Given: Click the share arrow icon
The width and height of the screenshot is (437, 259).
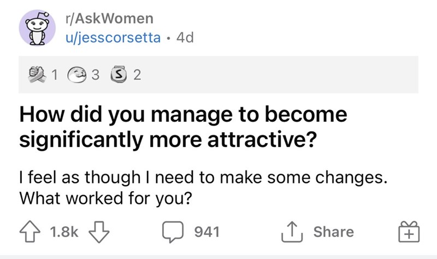Looking at the screenshot, I should point(290,231).
